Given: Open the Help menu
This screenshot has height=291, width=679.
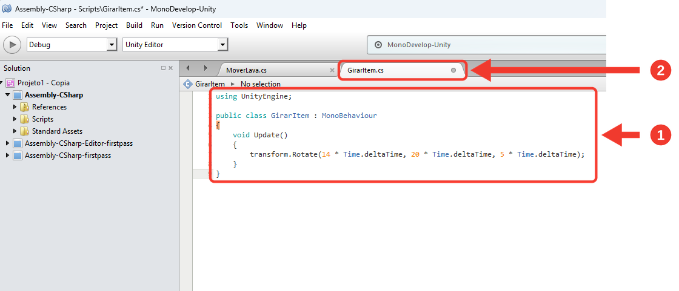Looking at the screenshot, I should (x=299, y=25).
